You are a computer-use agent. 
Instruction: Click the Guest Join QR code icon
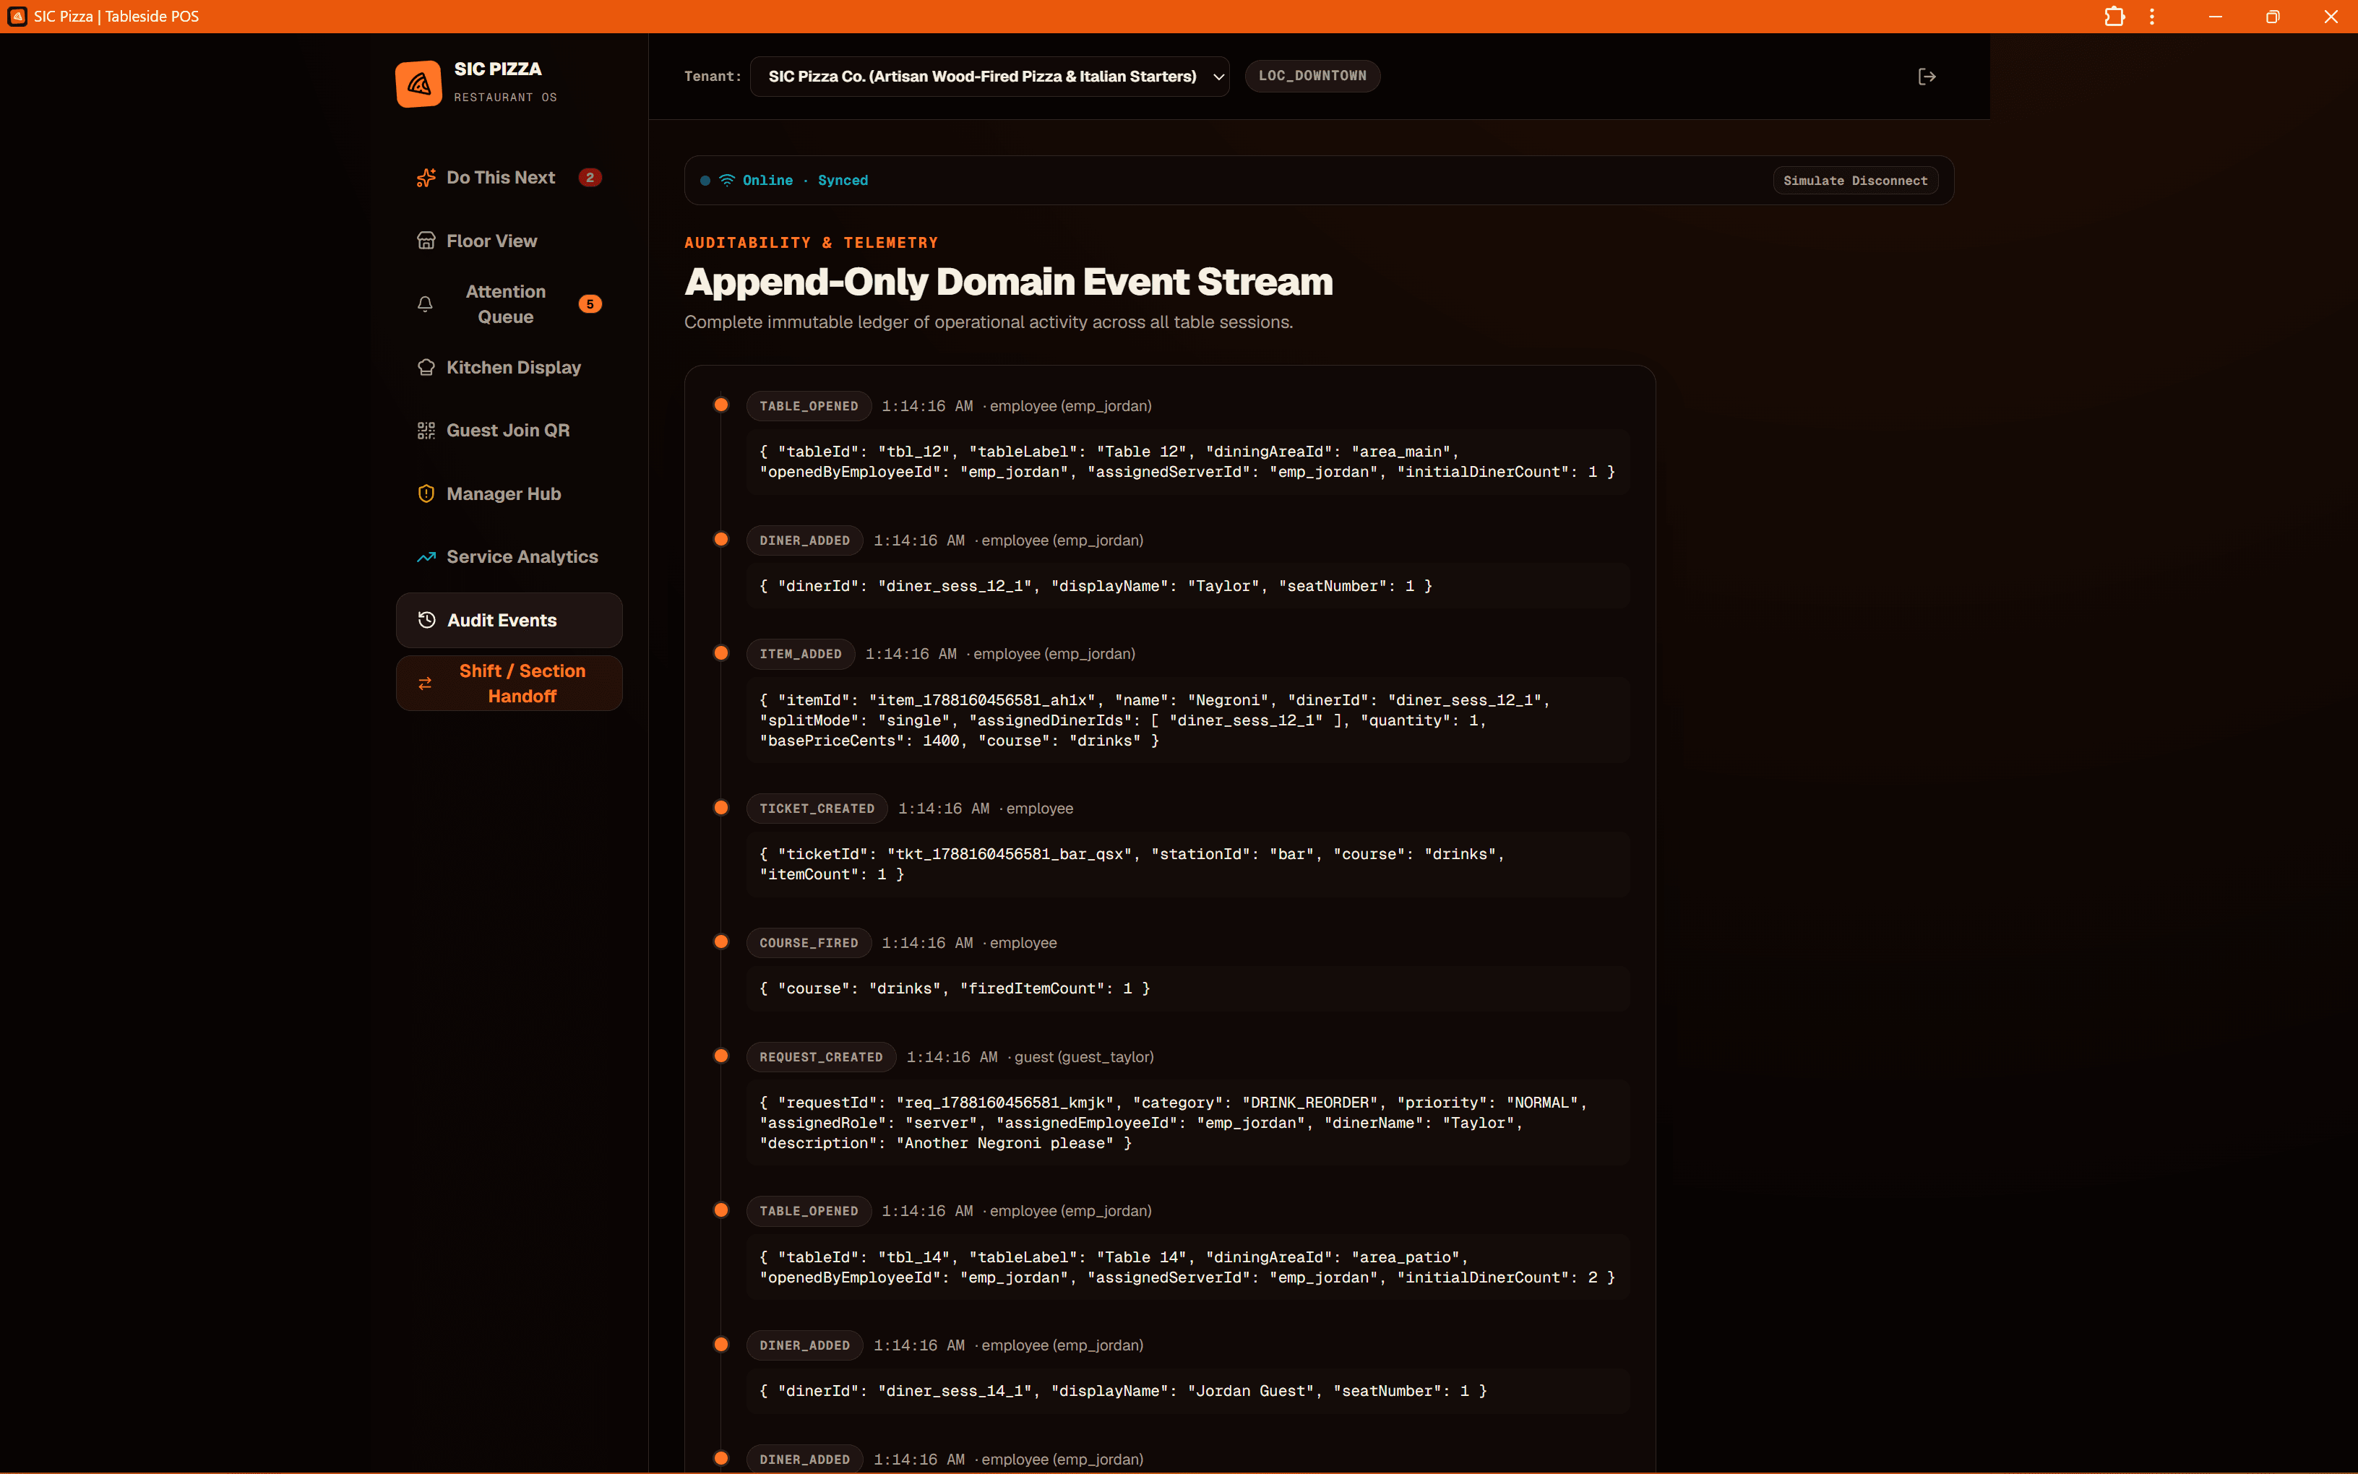point(426,430)
